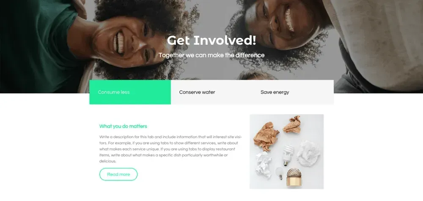The image size is (423, 201).
Task: Click the brass padlock in the photo
Action: 294,177
